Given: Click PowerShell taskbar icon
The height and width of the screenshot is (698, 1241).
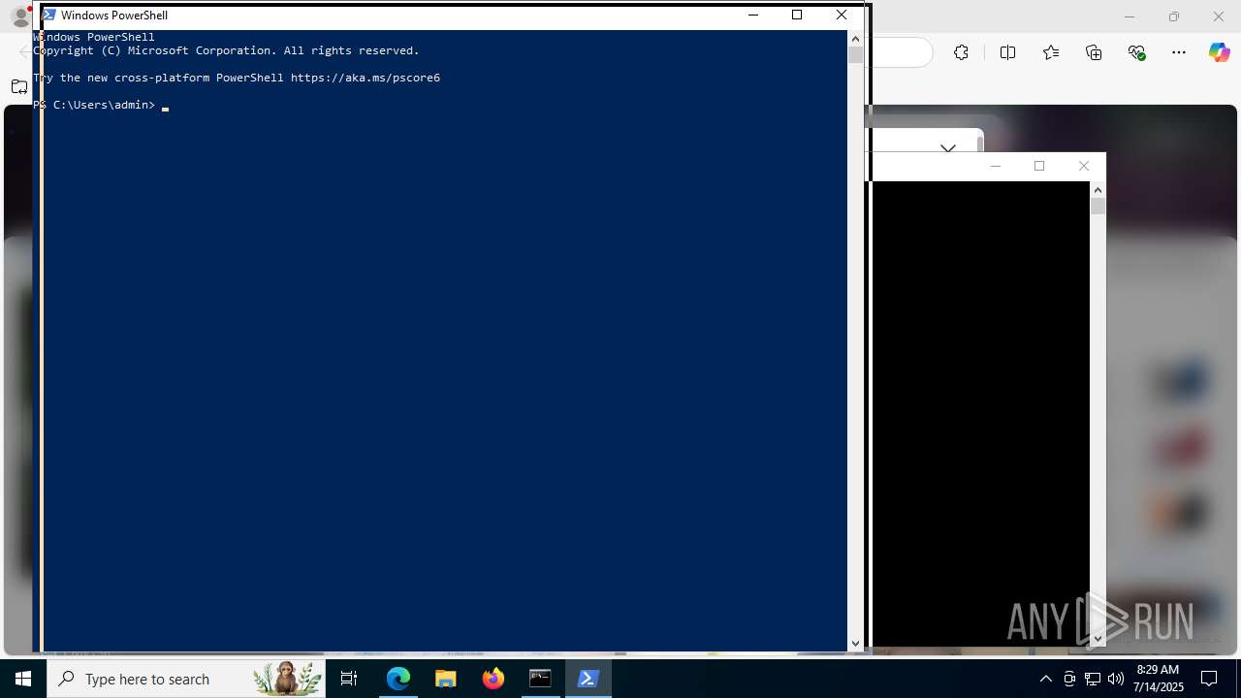Looking at the screenshot, I should 588,679.
